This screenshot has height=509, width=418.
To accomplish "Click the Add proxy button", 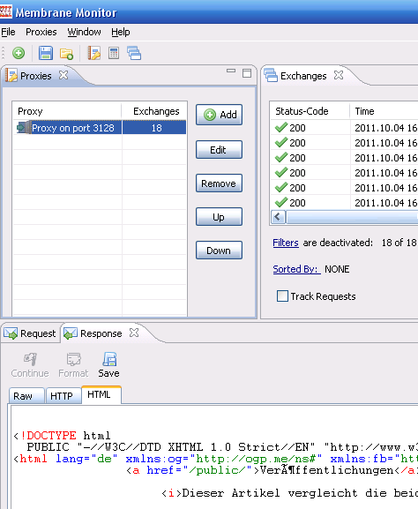I will tap(219, 115).
